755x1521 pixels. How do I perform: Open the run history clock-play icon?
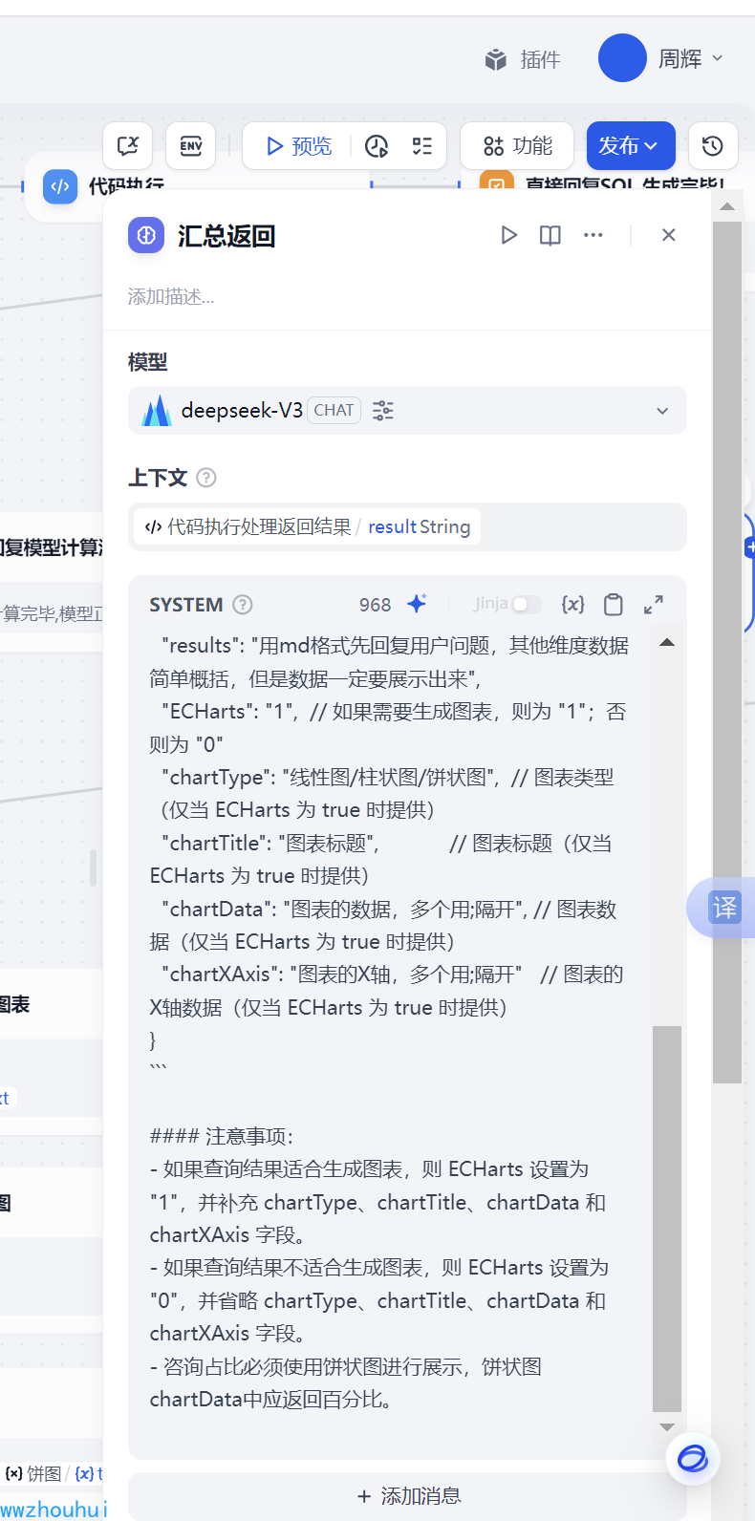click(x=377, y=146)
